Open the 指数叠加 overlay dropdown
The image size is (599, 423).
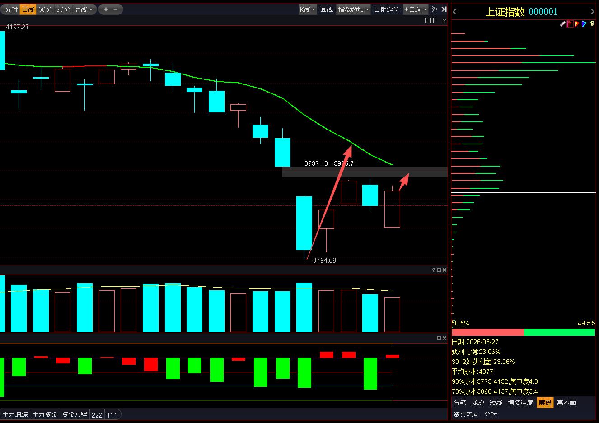pyautogui.click(x=353, y=9)
